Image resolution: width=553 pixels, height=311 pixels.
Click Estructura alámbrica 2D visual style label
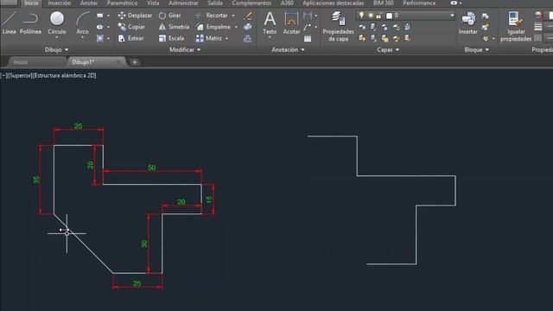[64, 75]
